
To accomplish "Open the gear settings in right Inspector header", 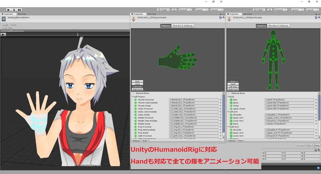I will point(319,18).
